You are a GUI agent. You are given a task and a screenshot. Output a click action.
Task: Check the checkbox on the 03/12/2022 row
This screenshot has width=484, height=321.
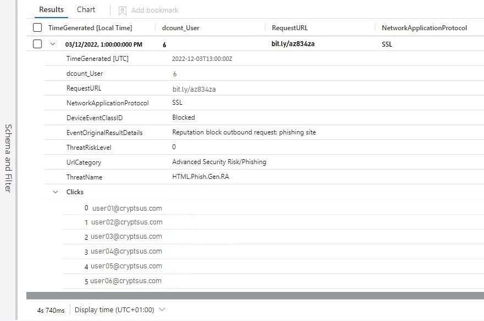pos(37,44)
